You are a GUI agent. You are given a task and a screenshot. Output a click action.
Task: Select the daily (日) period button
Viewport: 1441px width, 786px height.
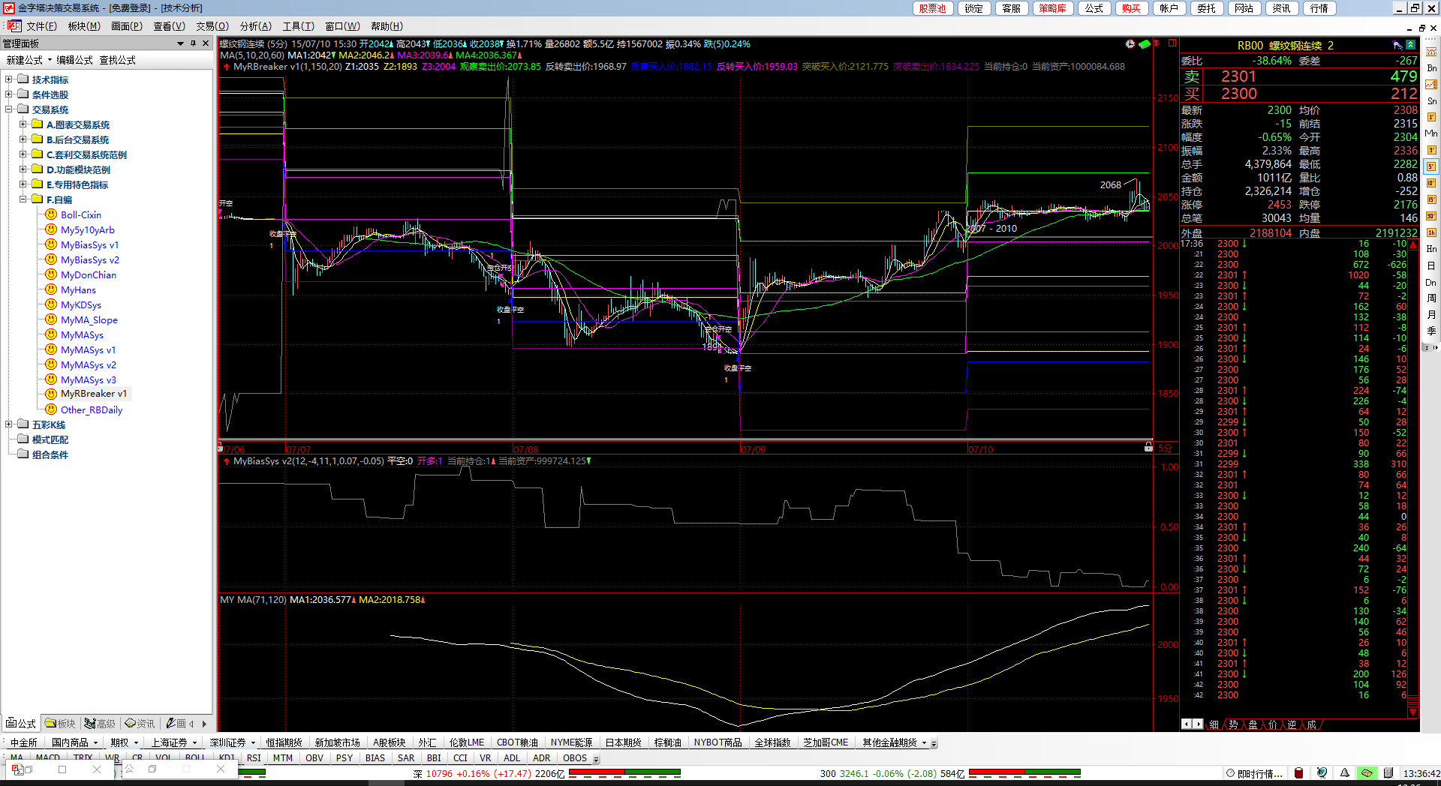point(1431,266)
